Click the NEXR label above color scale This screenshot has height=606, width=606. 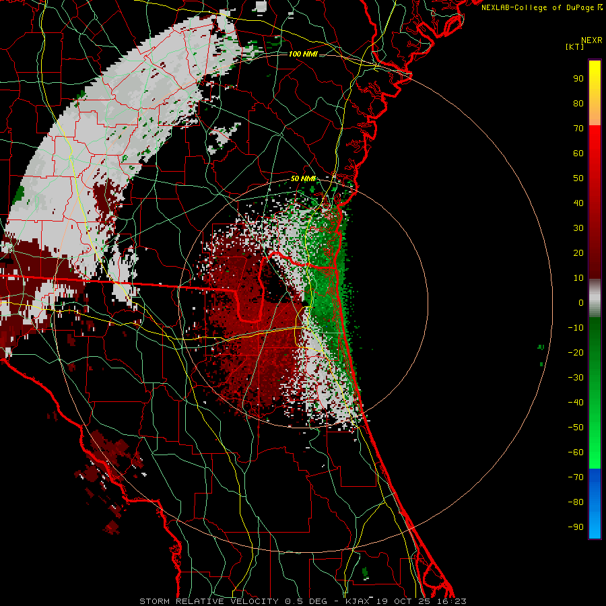591,40
